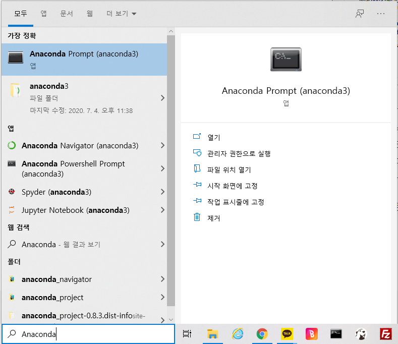Open the 더 보기 dropdown
The width and height of the screenshot is (398, 344).
pyautogui.click(x=122, y=14)
